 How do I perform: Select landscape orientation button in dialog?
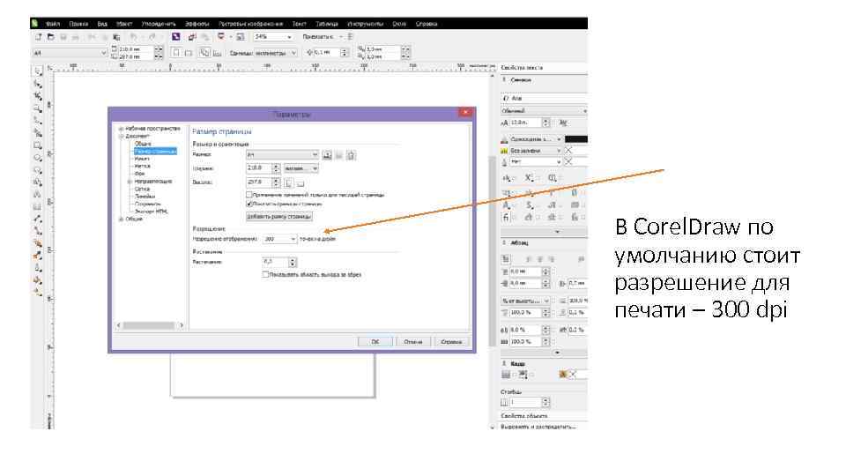coord(301,183)
